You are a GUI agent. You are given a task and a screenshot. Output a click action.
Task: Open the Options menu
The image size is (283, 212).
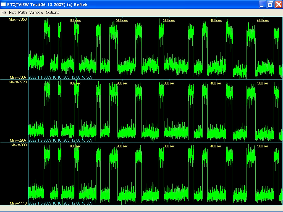(x=52, y=12)
